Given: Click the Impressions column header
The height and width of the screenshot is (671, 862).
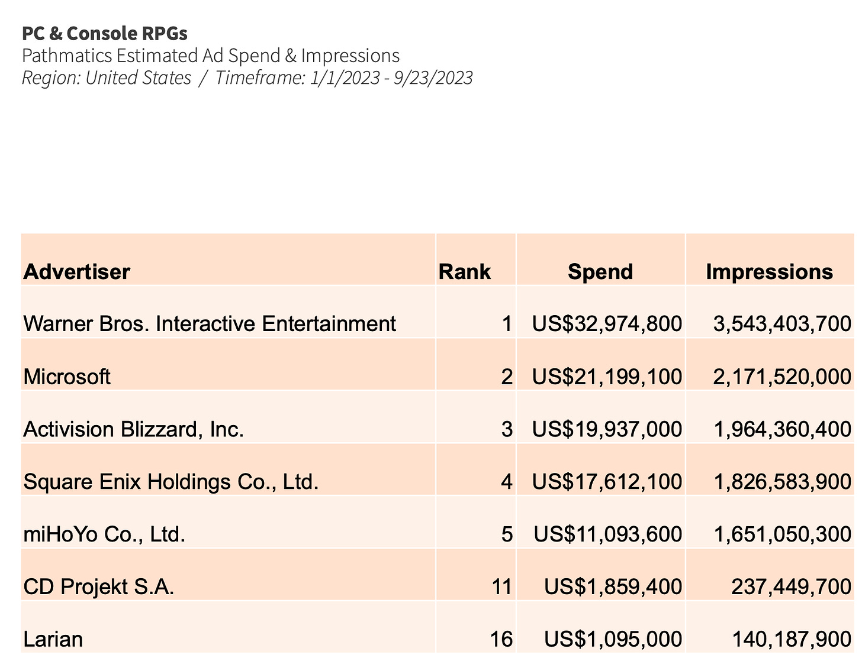Looking at the screenshot, I should 769,271.
